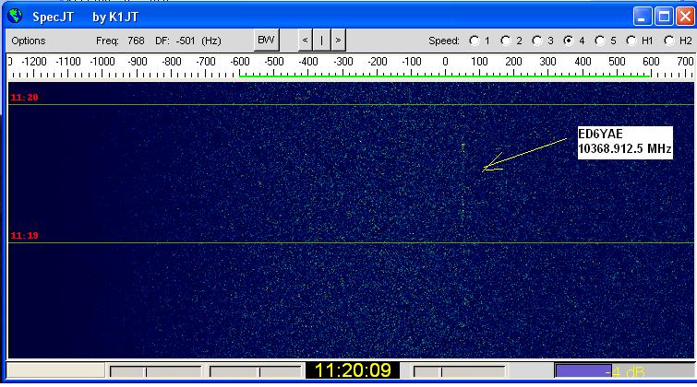This screenshot has width=697, height=387.
Task: Select Speed 4 radio button
Action: coord(569,41)
